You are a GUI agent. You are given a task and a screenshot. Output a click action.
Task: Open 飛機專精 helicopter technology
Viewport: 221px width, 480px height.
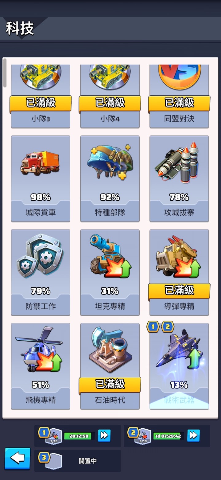click(41, 366)
